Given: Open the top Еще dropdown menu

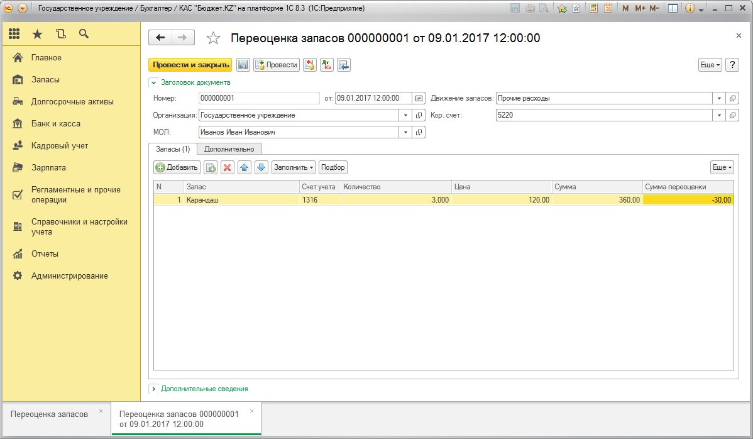Looking at the screenshot, I should [x=710, y=65].
